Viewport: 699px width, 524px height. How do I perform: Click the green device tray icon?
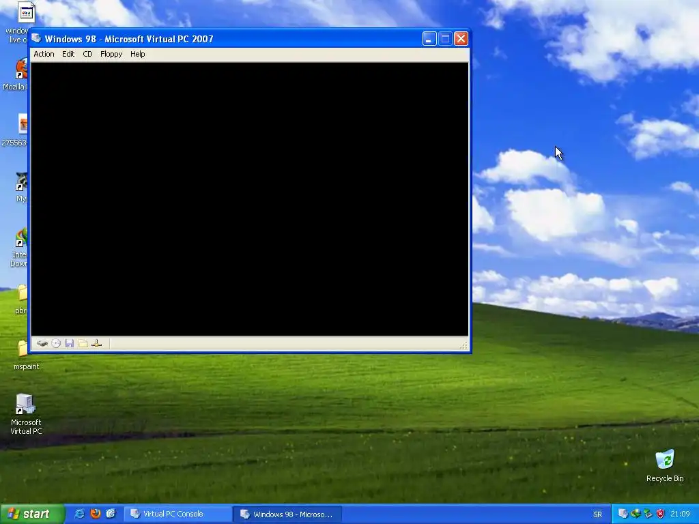point(648,514)
